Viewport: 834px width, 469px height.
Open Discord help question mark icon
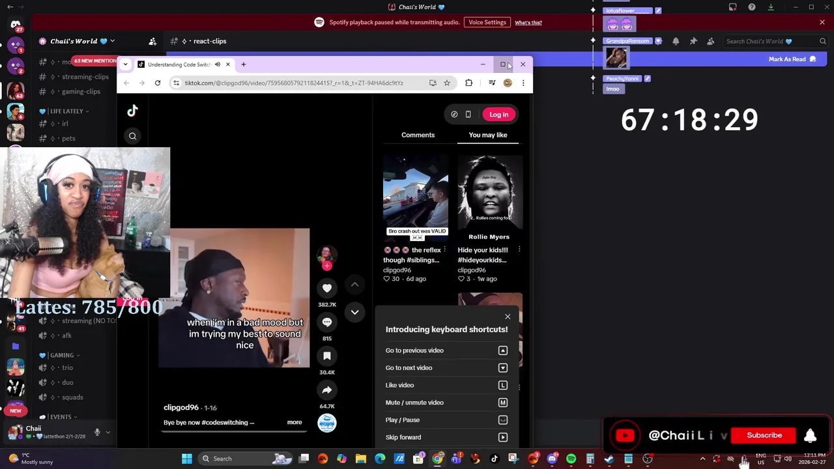[x=752, y=7]
